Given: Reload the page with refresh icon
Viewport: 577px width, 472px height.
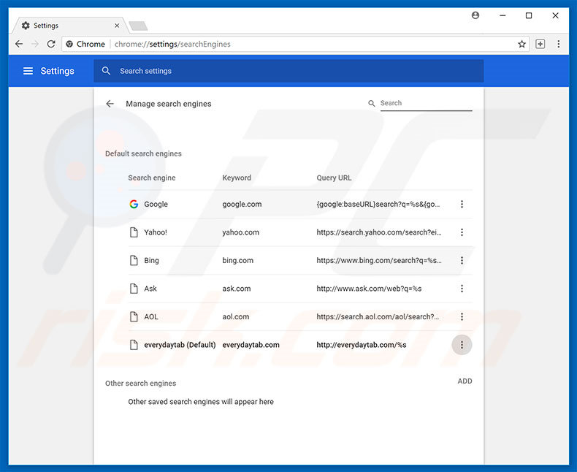Looking at the screenshot, I should (51, 44).
